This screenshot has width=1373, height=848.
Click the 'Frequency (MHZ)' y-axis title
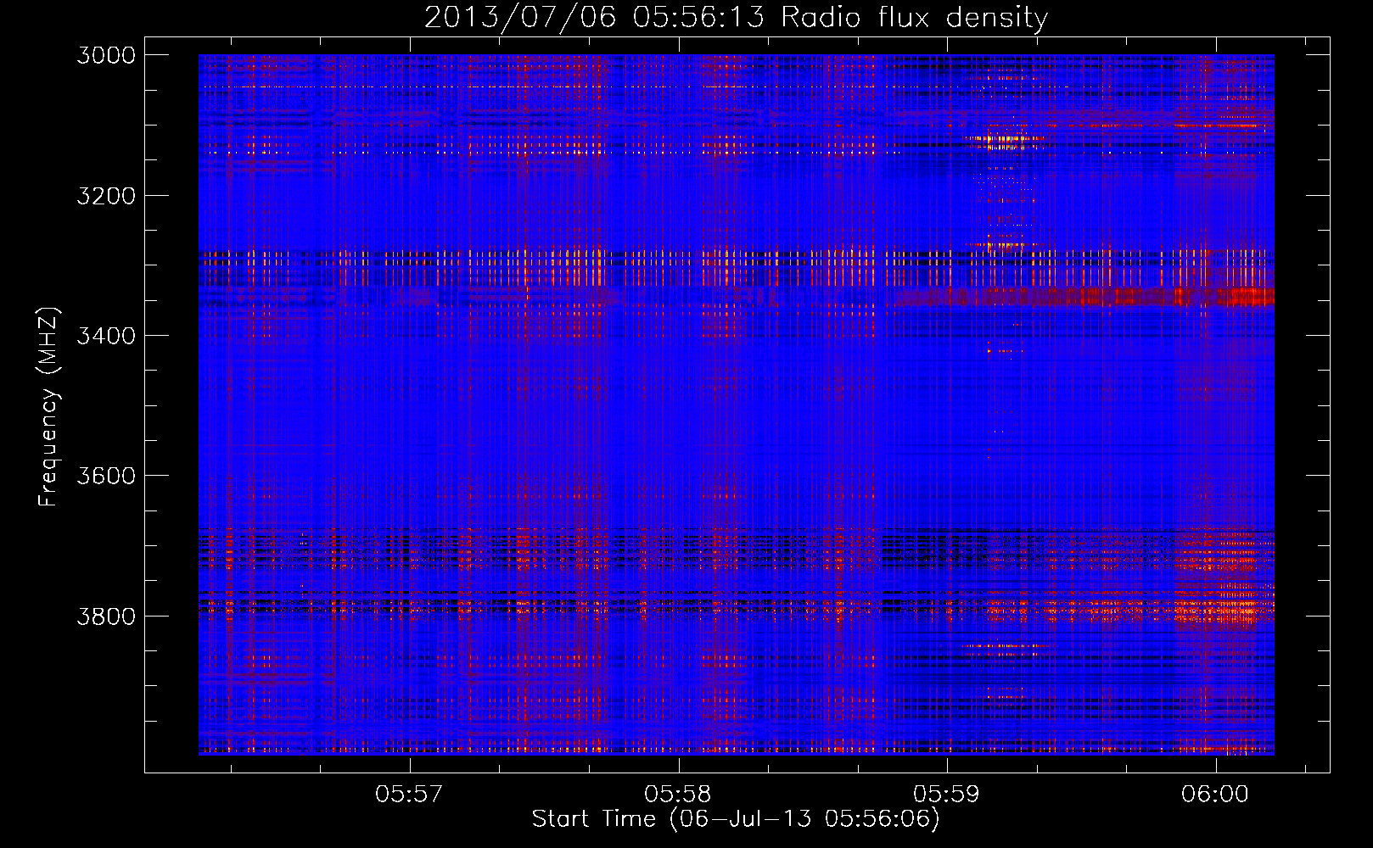(x=49, y=406)
